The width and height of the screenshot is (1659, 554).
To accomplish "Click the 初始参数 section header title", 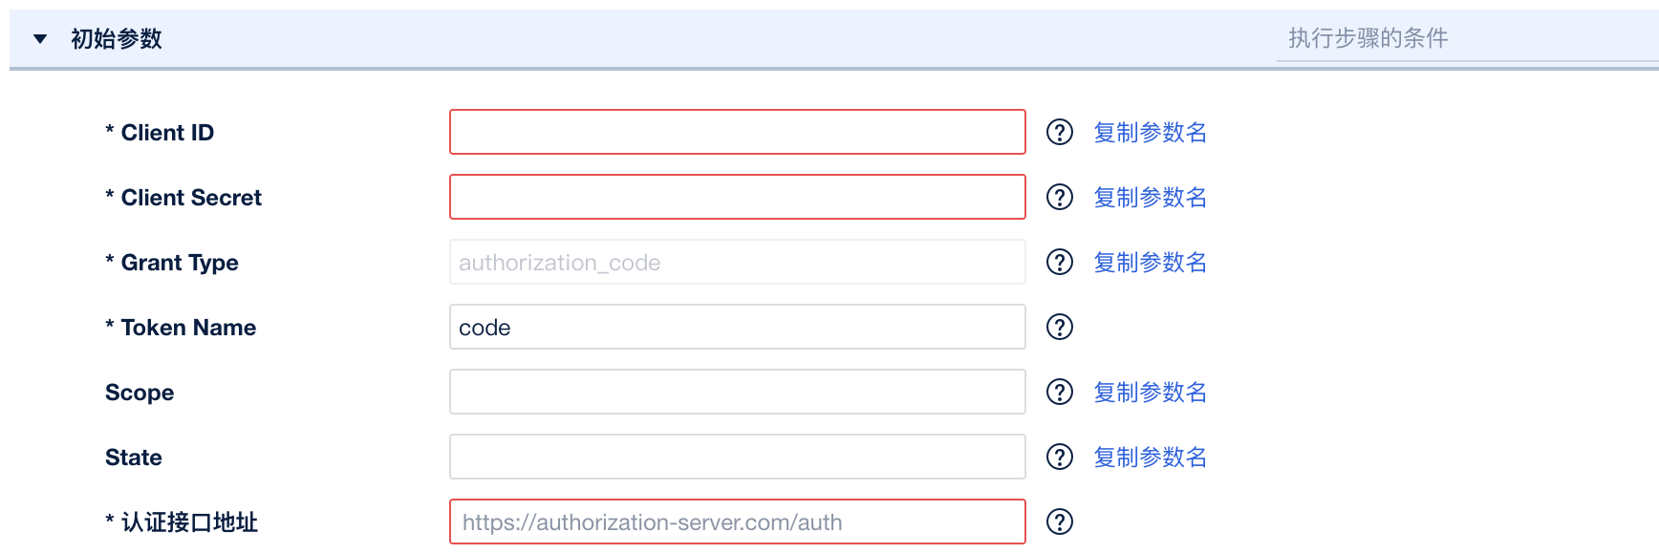I will (117, 39).
